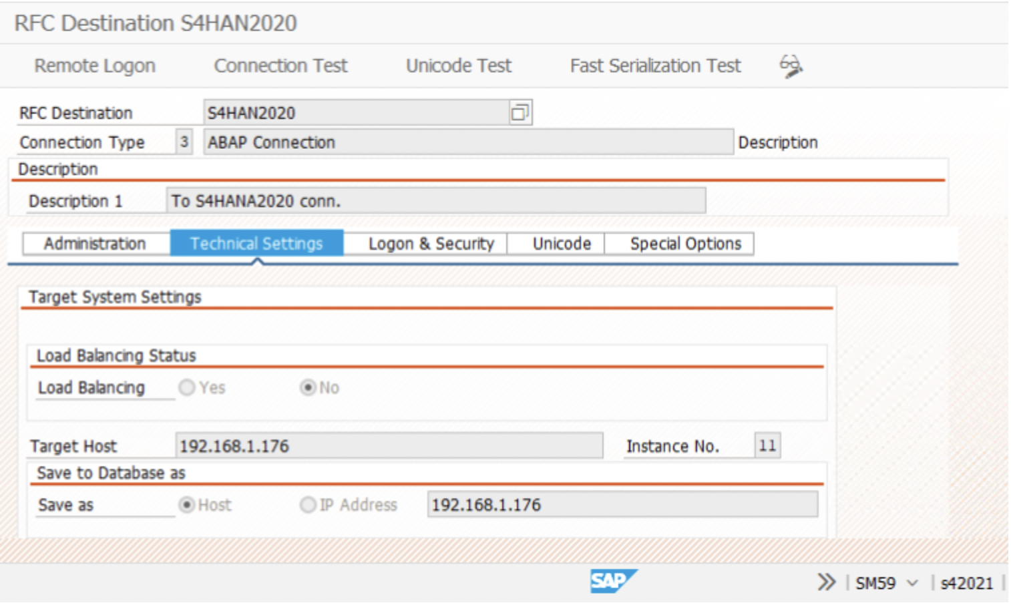Click the RFC Destination input field
The width and height of the screenshot is (1011, 605).
367,112
